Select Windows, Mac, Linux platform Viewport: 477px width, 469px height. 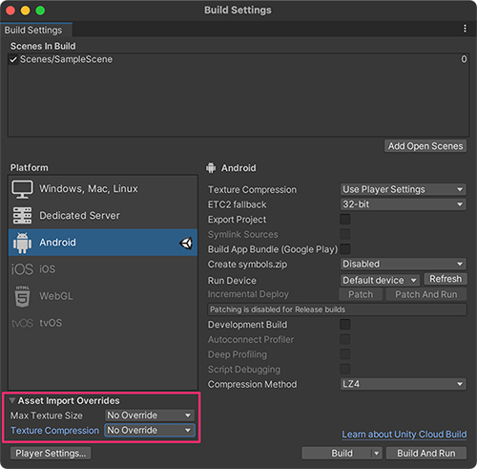[x=103, y=189]
